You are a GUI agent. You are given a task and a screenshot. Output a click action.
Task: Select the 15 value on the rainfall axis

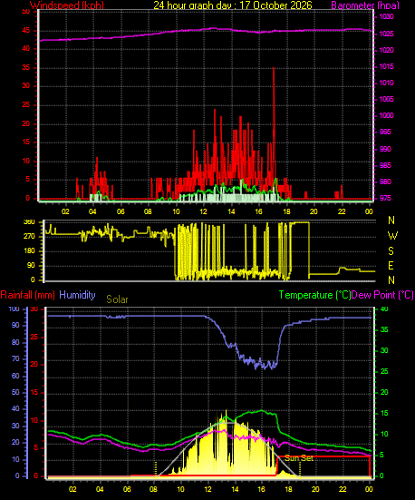(x=34, y=393)
